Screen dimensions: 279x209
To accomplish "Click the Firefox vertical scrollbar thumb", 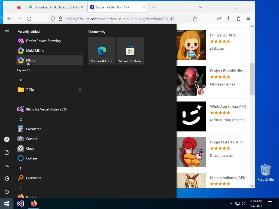I will (x=252, y=79).
